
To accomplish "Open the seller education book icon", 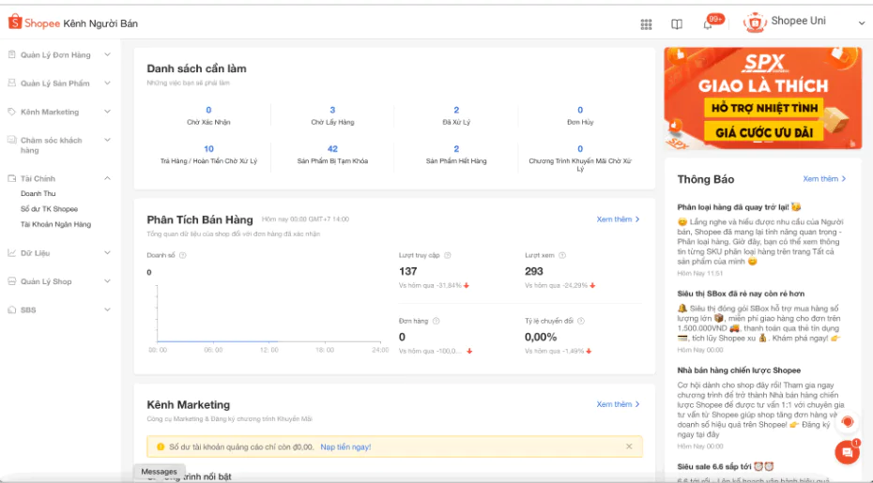I will (677, 24).
